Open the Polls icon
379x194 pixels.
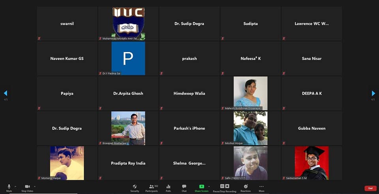pyautogui.click(x=169, y=187)
